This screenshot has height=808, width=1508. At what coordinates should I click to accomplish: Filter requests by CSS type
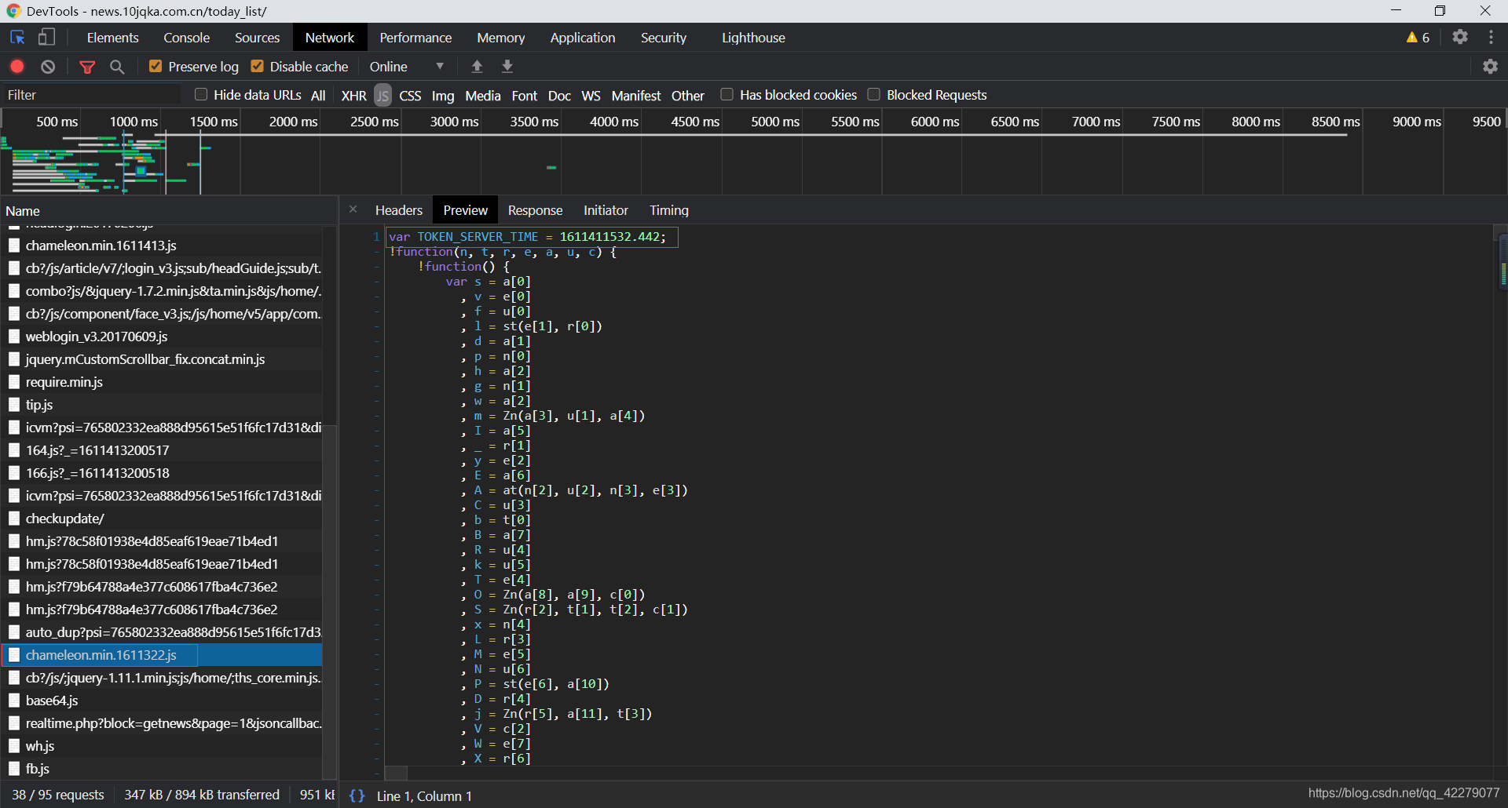410,96
